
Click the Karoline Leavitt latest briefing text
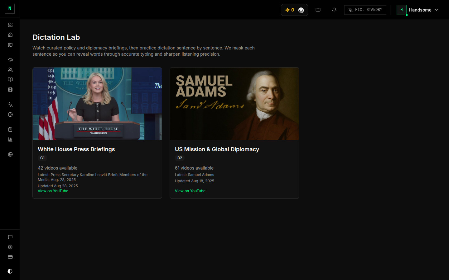[x=93, y=177]
